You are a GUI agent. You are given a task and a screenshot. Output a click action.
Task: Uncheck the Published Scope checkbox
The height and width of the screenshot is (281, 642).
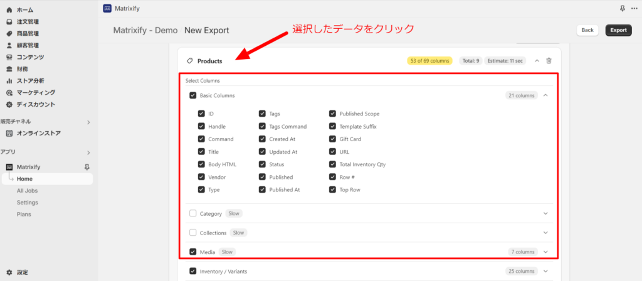[332, 114]
